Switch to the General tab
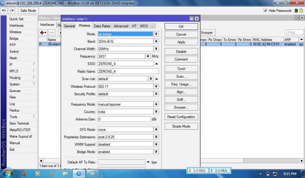 coord(69,26)
